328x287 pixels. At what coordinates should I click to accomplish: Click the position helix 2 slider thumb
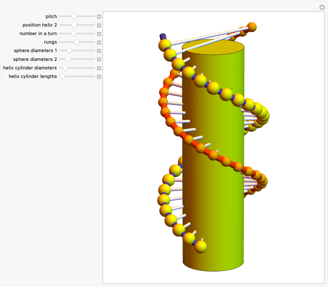pos(74,25)
